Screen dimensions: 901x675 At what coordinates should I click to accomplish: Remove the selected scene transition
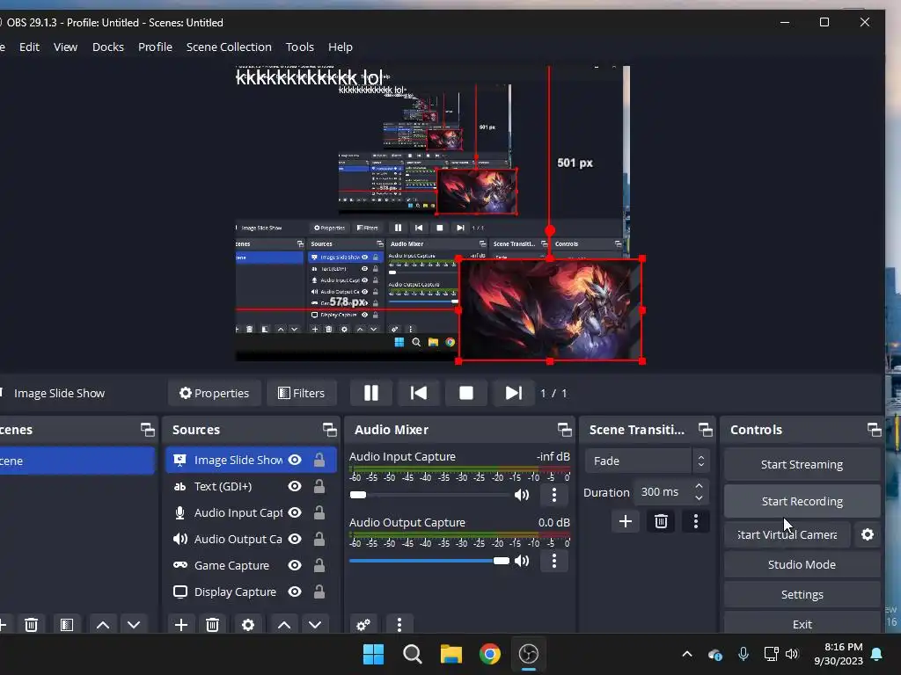point(661,521)
